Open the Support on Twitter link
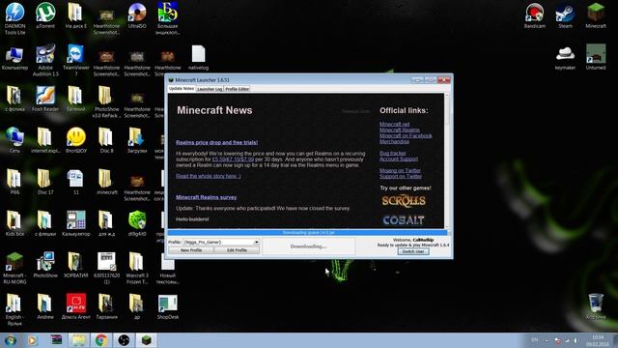The width and height of the screenshot is (618, 348). point(401,176)
